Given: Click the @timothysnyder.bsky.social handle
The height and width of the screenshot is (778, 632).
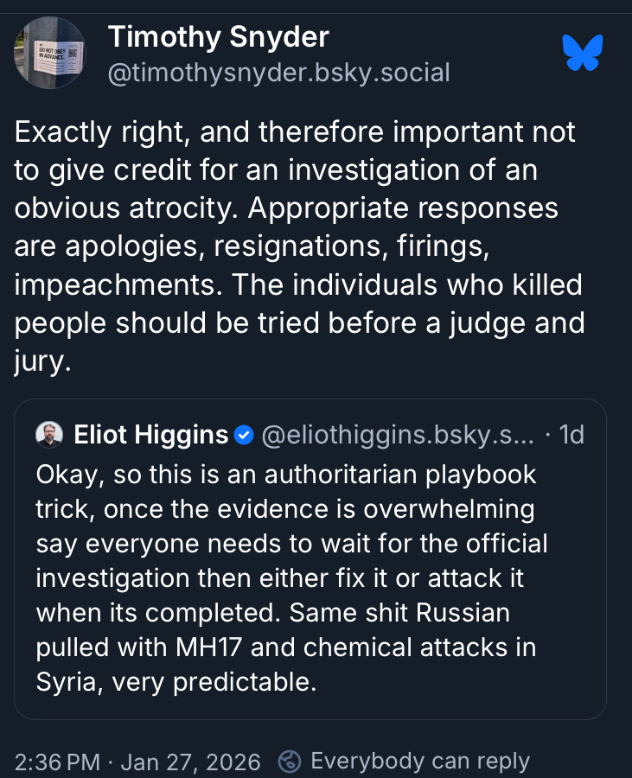Looking at the screenshot, I should point(278,72).
